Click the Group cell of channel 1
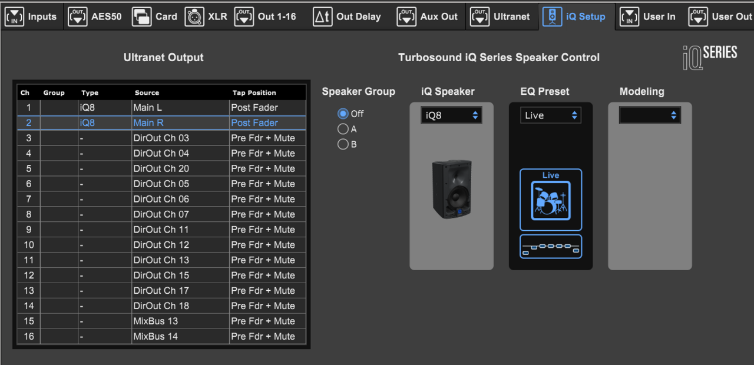 [x=59, y=108]
